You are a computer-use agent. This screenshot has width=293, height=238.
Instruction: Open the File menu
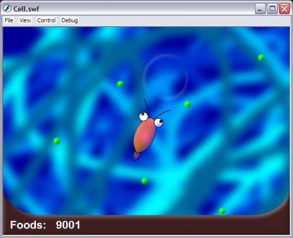pyautogui.click(x=9, y=20)
